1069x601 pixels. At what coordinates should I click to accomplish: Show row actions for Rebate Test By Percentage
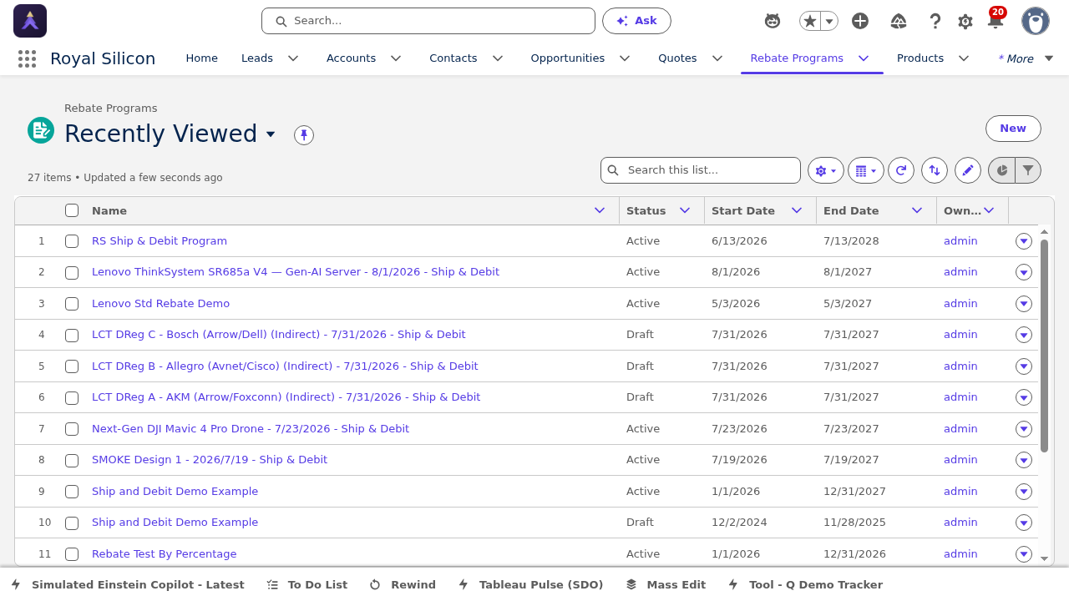click(x=1024, y=554)
